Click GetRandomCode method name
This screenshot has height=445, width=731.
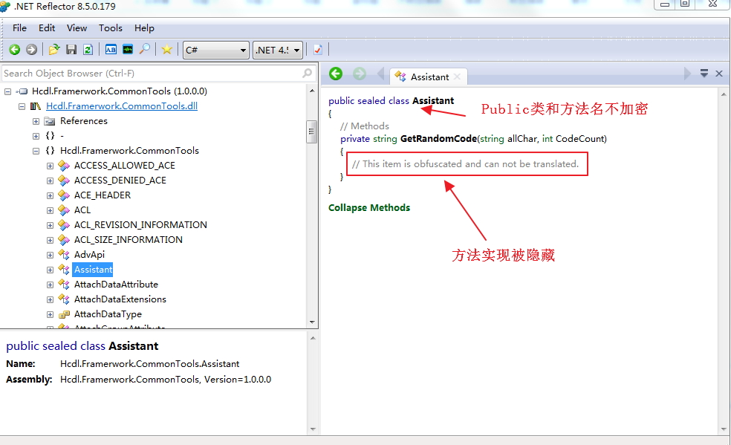(x=438, y=138)
